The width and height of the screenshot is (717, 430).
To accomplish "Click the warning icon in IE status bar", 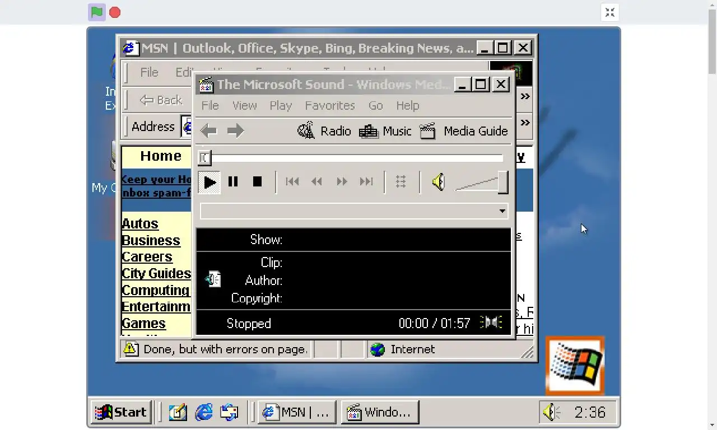I will click(131, 349).
